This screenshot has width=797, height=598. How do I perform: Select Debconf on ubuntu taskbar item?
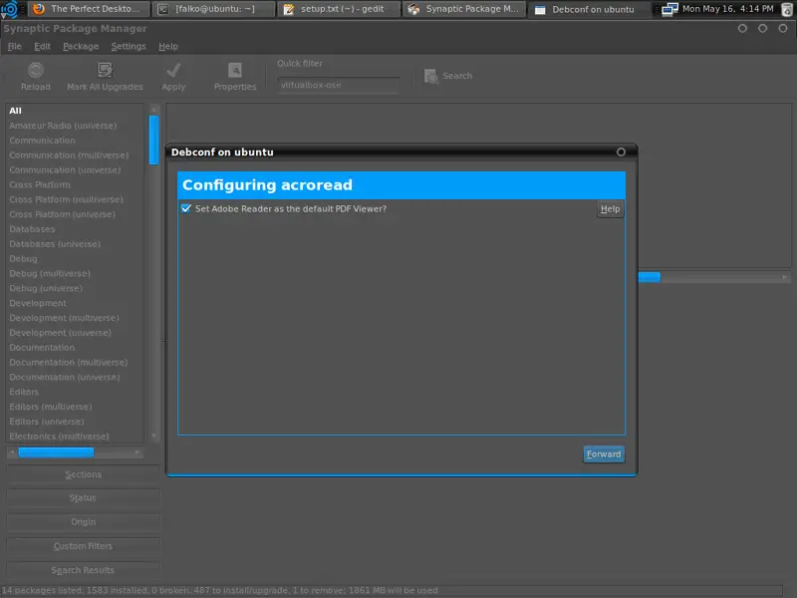590,9
